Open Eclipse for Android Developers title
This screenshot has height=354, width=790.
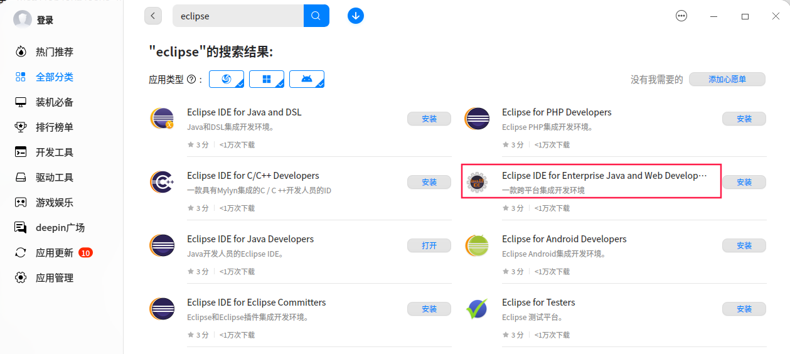(x=564, y=239)
